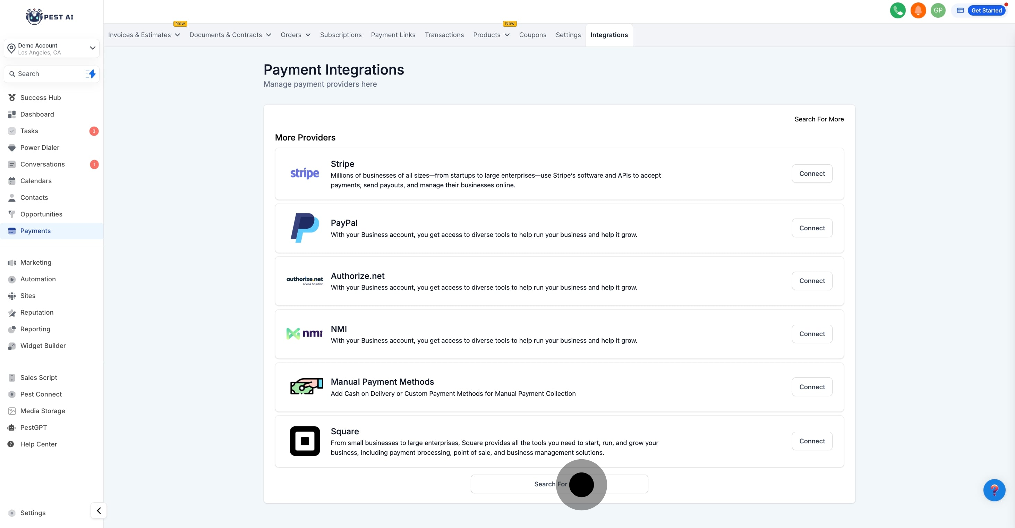Collapse the sidebar with arrow button
This screenshot has width=1015, height=528.
pyautogui.click(x=99, y=510)
